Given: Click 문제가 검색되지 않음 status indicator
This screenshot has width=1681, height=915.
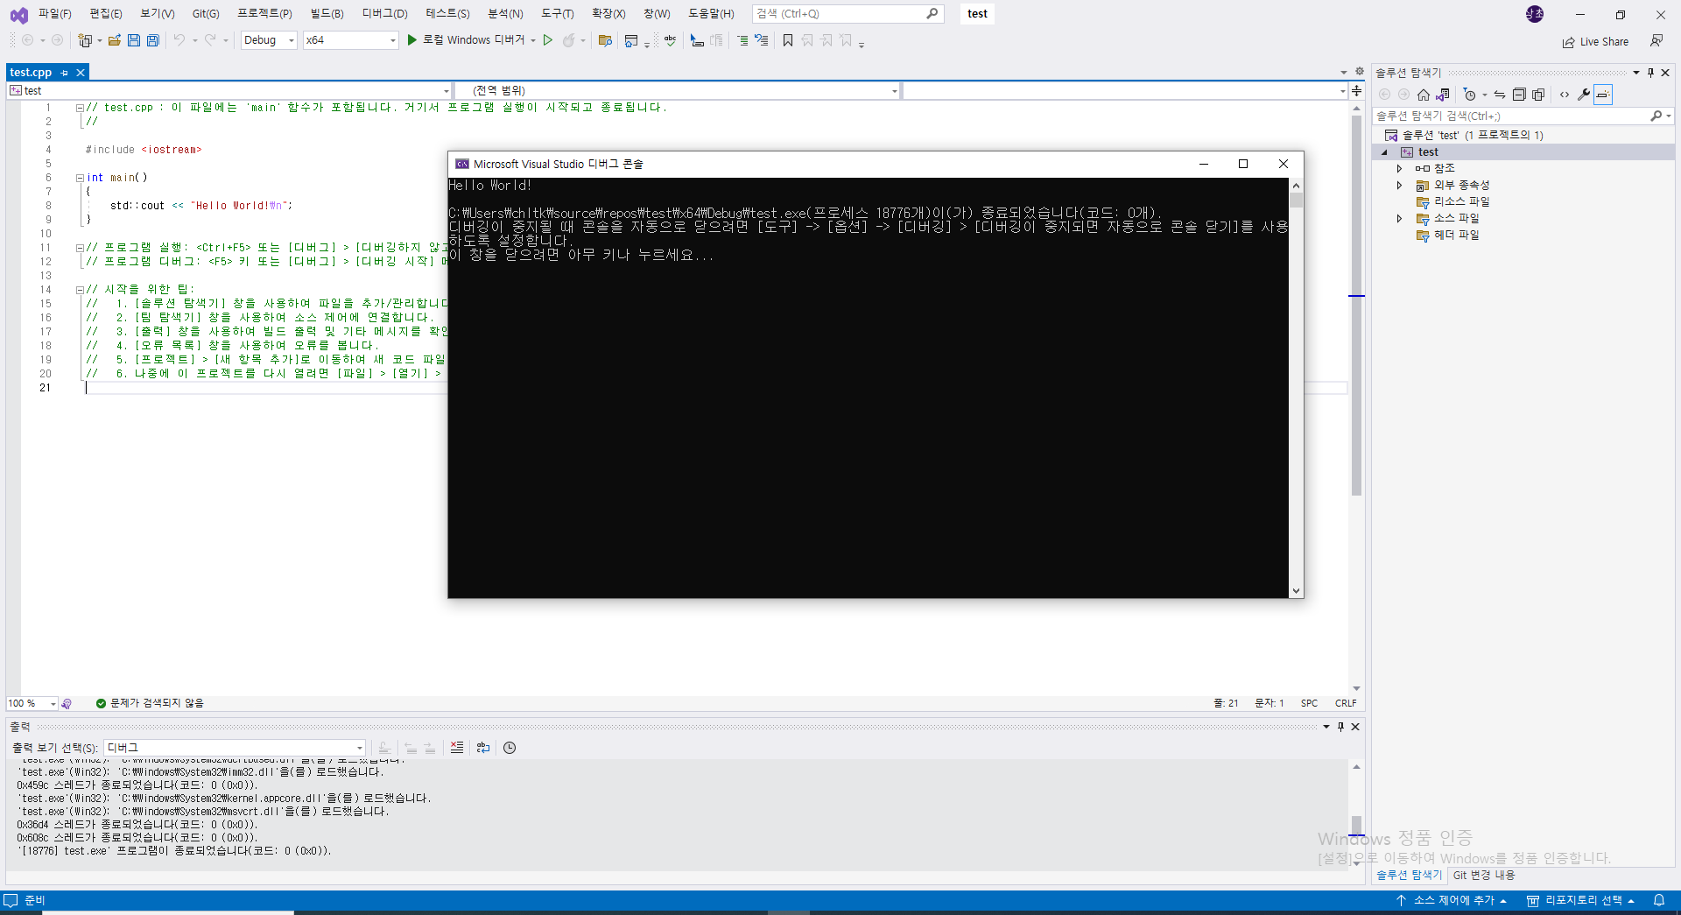Looking at the screenshot, I should pyautogui.click(x=149, y=703).
